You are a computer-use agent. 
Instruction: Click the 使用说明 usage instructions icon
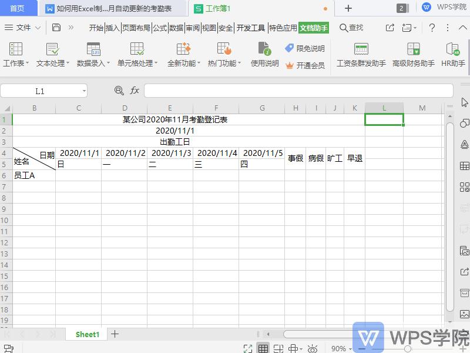(263, 56)
